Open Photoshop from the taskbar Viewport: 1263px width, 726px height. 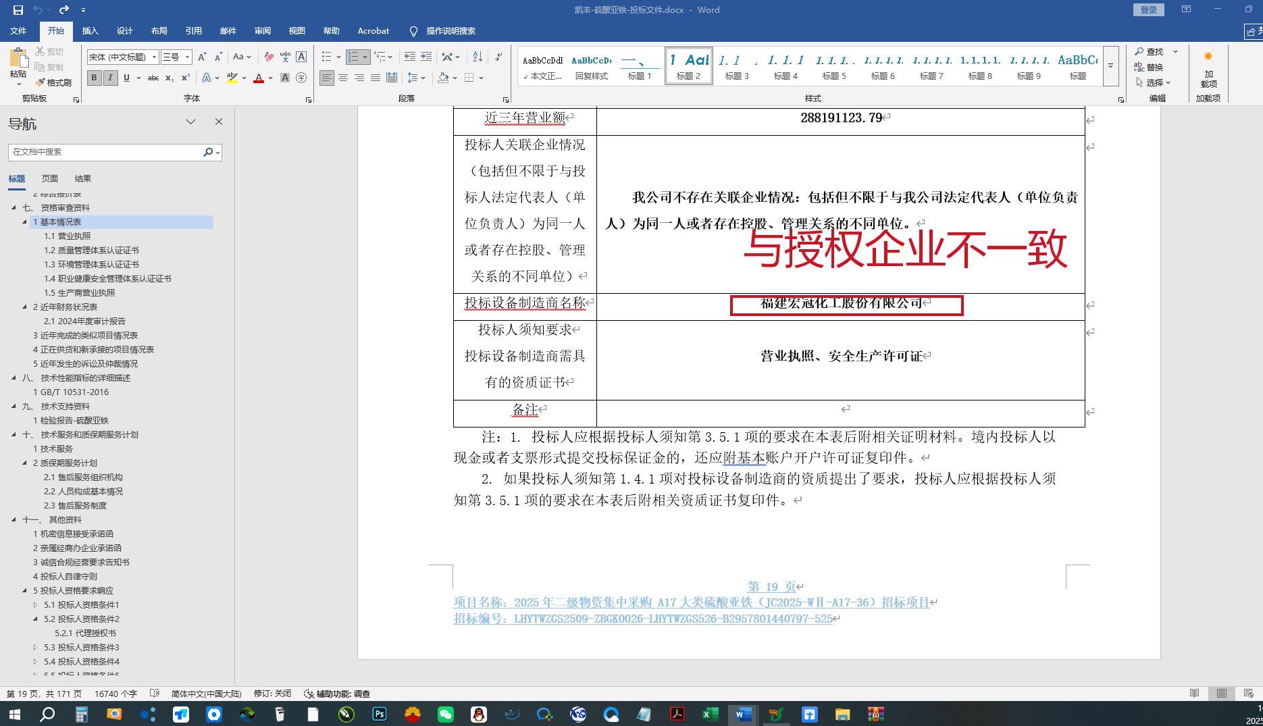click(x=380, y=714)
